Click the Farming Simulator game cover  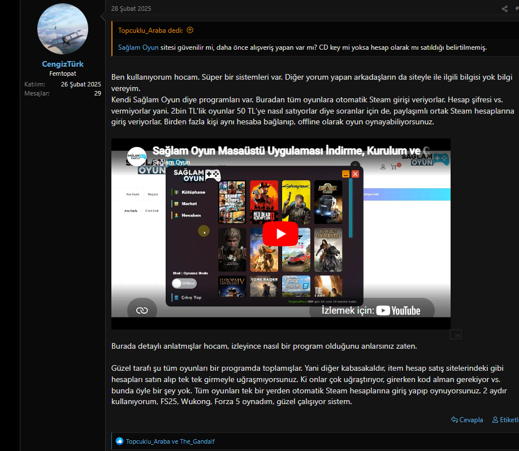(296, 286)
